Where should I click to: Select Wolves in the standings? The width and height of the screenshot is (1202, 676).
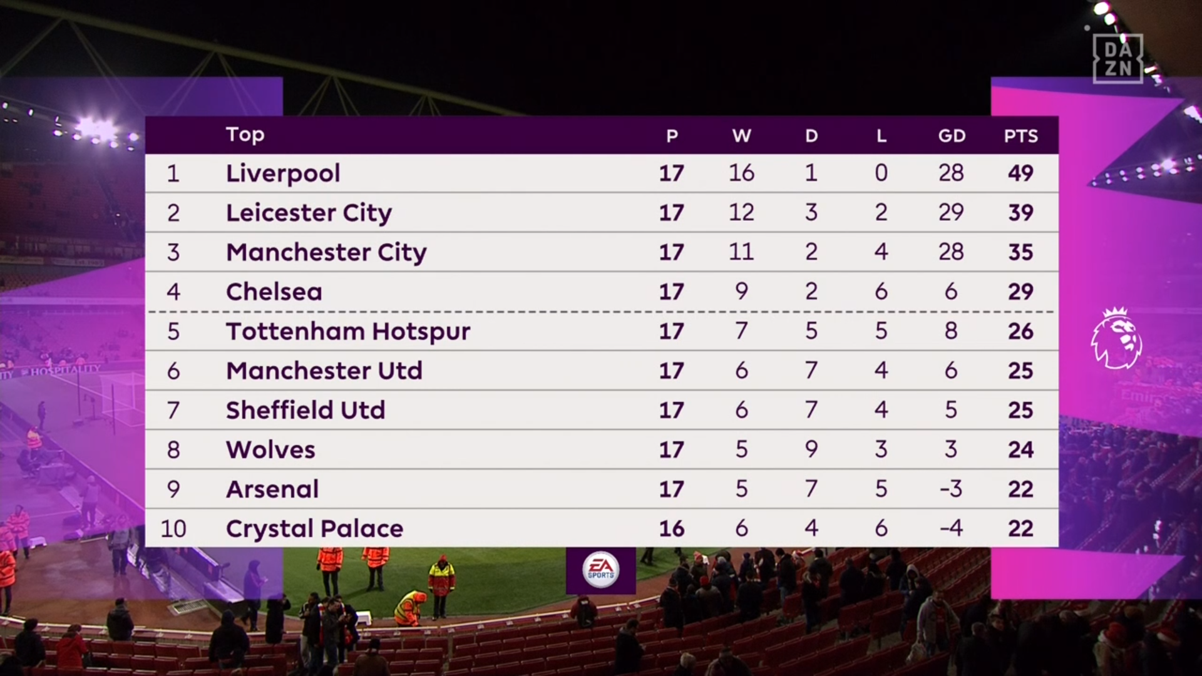click(270, 449)
